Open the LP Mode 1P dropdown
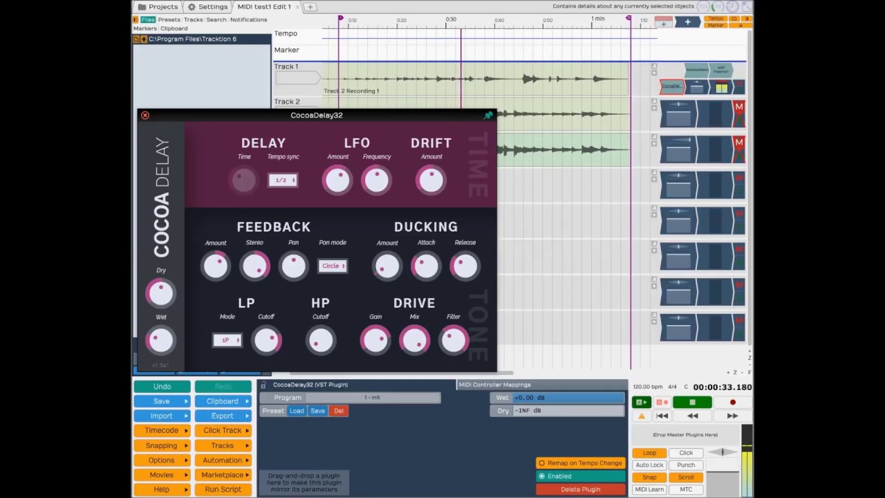 (227, 340)
